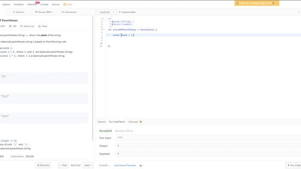Click the description panel vertical scrollbar
301x169 pixels.
(93, 78)
